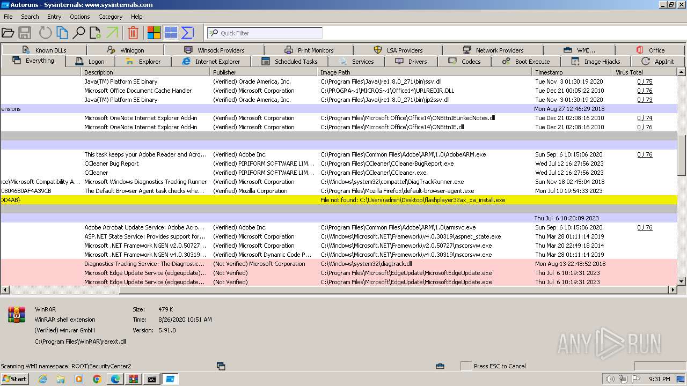The image size is (687, 386).
Task: Click the red Delete trash can icon
Action: tap(133, 33)
